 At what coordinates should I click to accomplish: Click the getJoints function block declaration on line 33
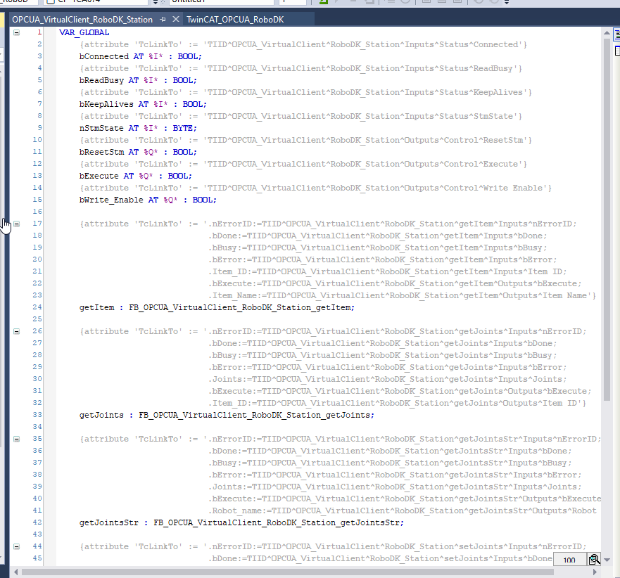(227, 415)
